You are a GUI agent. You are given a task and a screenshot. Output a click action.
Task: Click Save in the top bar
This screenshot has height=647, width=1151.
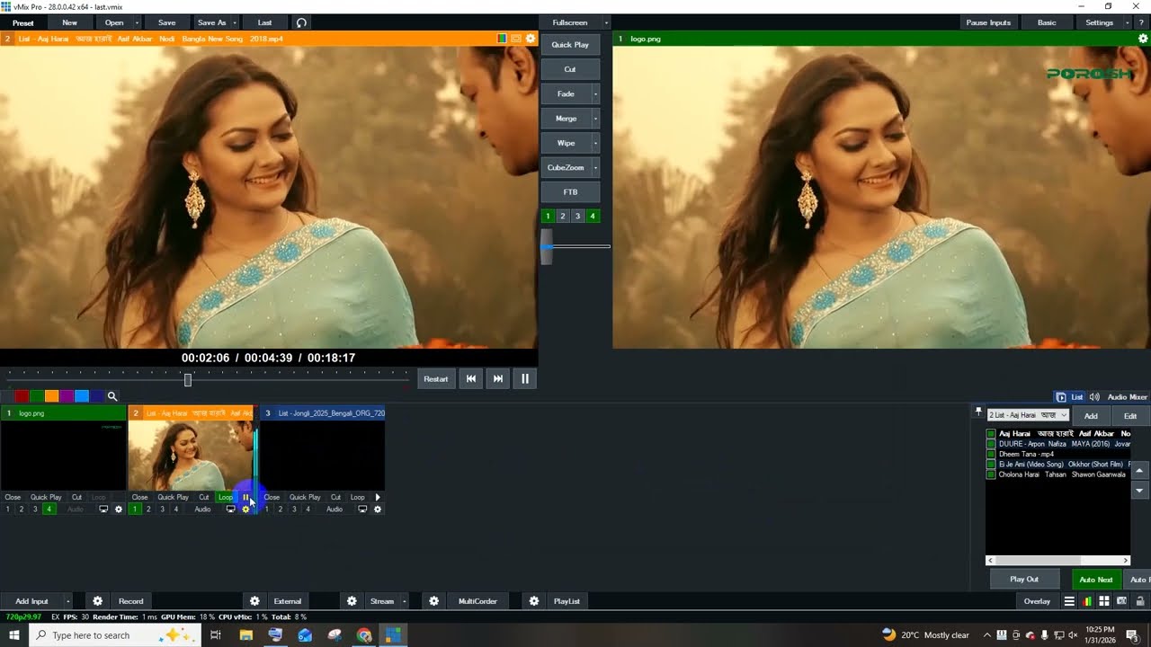click(167, 22)
